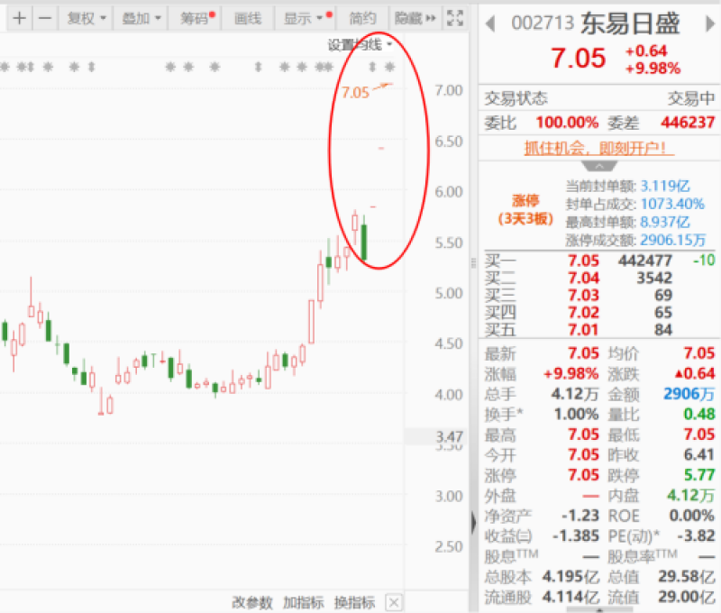Viewport: 721px width, 613px height.
Task: Click the 流值 29.00亿 value
Action: pyautogui.click(x=687, y=597)
